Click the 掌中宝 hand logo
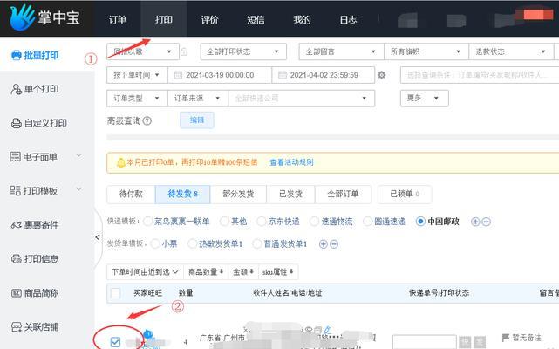 point(22,17)
